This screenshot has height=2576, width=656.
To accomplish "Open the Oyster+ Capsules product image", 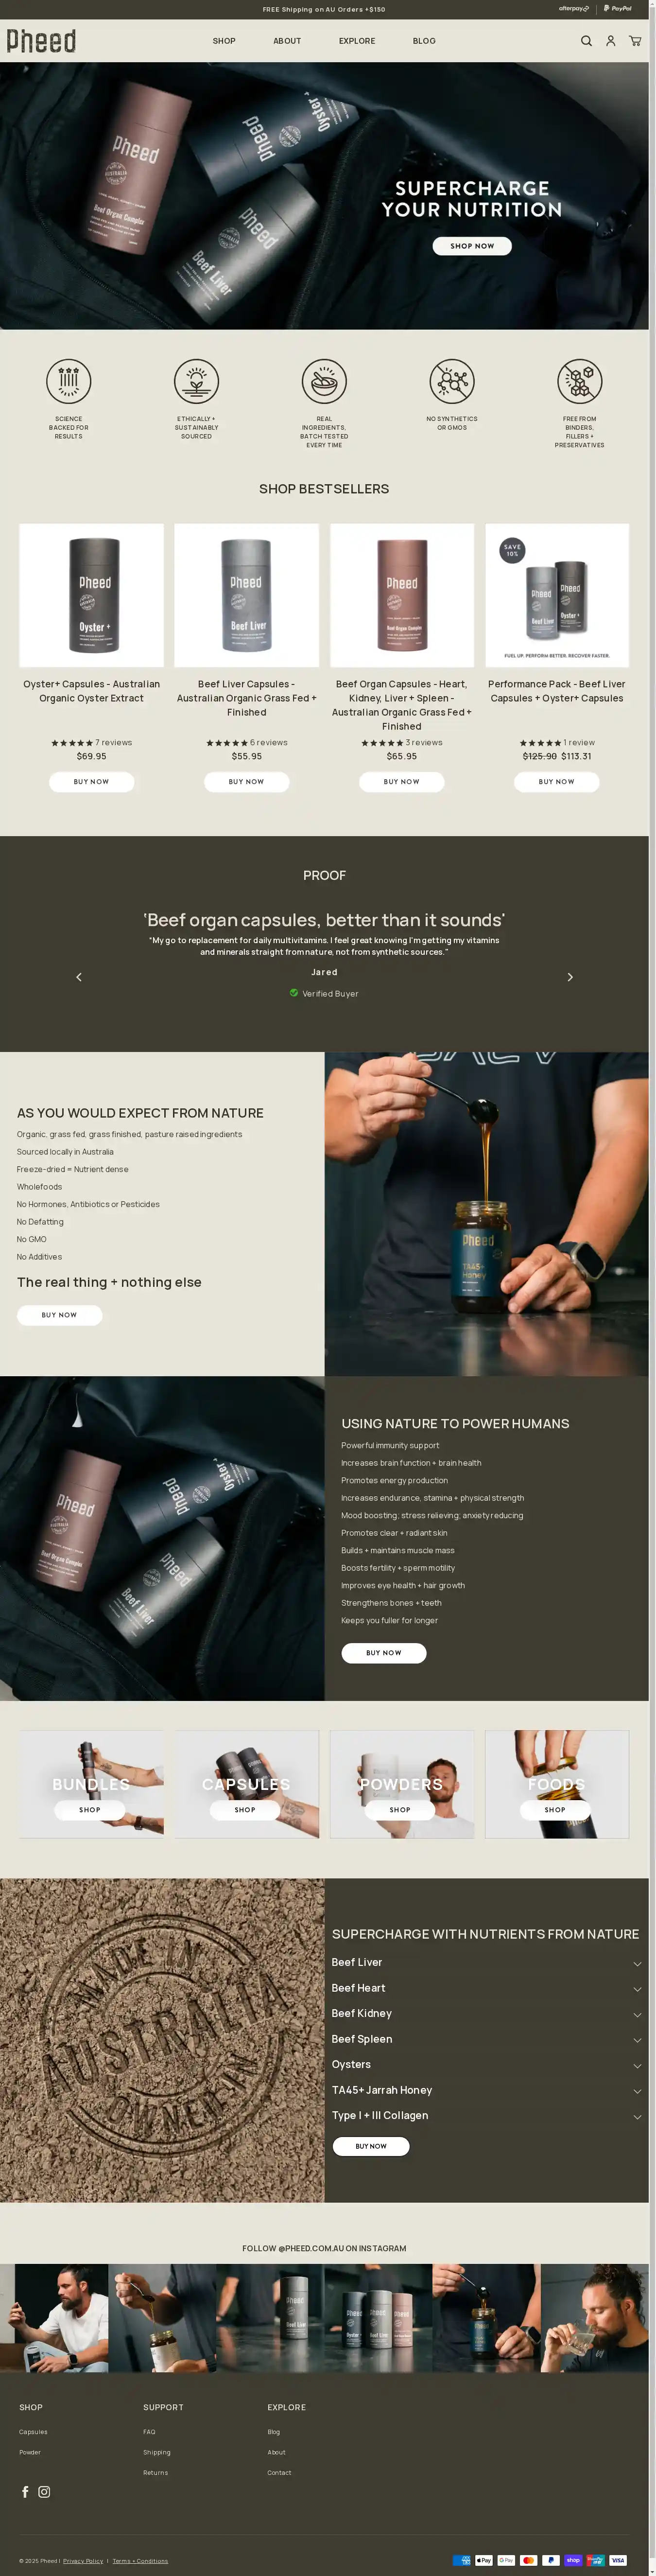I will (91, 595).
